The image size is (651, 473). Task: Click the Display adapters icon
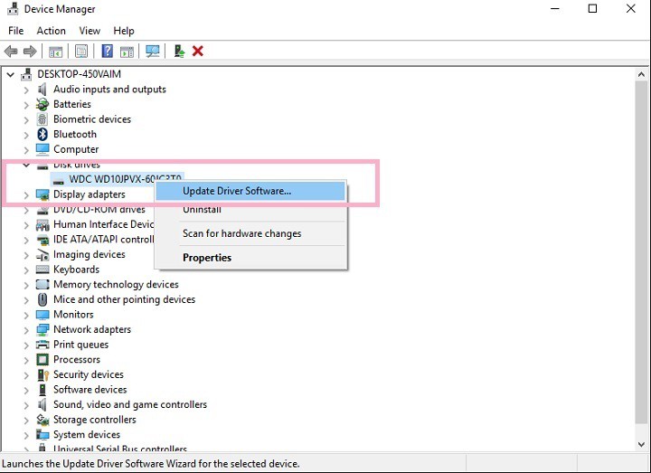[42, 194]
